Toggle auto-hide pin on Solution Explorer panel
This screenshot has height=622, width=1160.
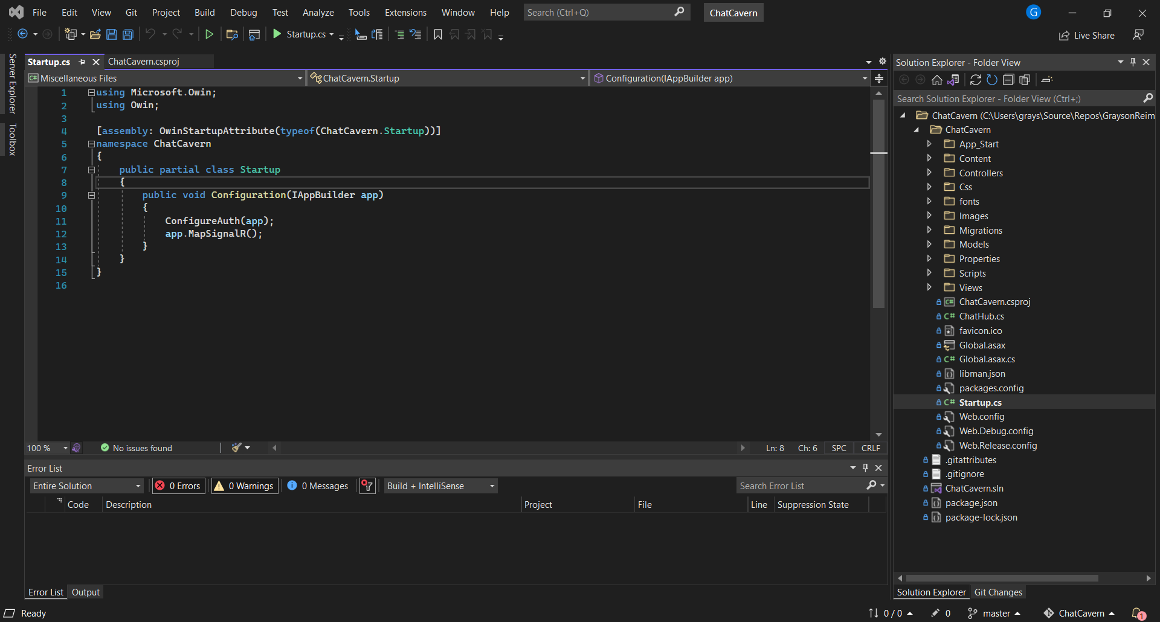1133,62
